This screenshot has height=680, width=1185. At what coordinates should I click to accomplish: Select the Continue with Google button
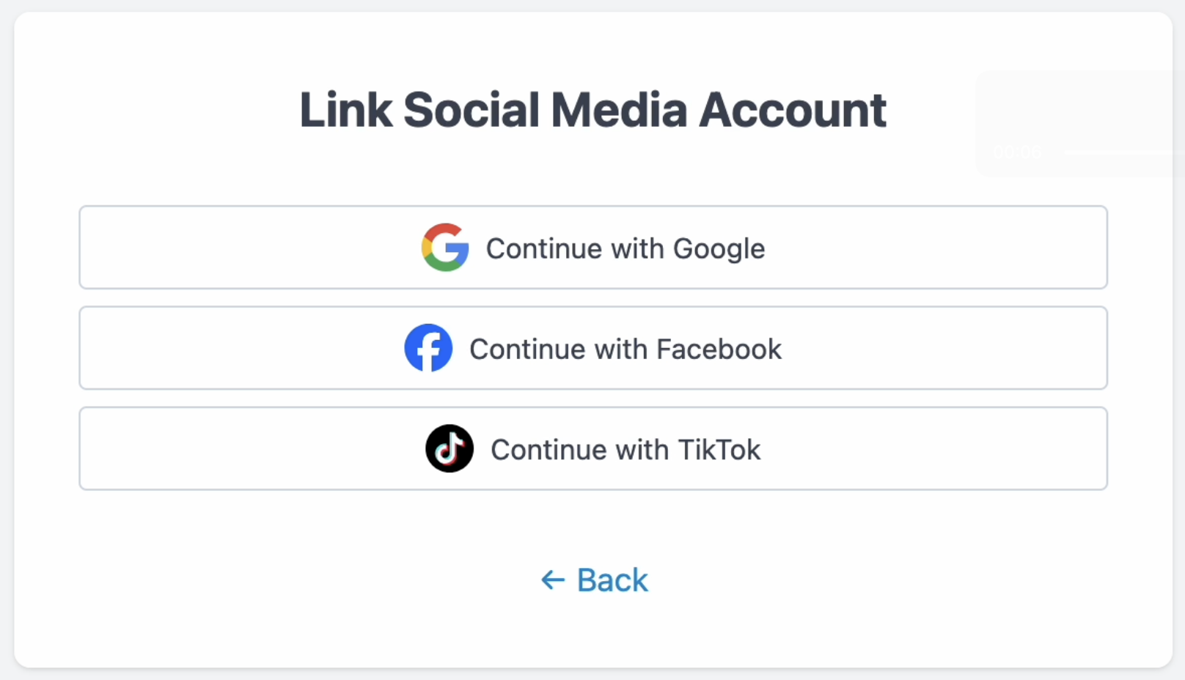click(x=593, y=248)
